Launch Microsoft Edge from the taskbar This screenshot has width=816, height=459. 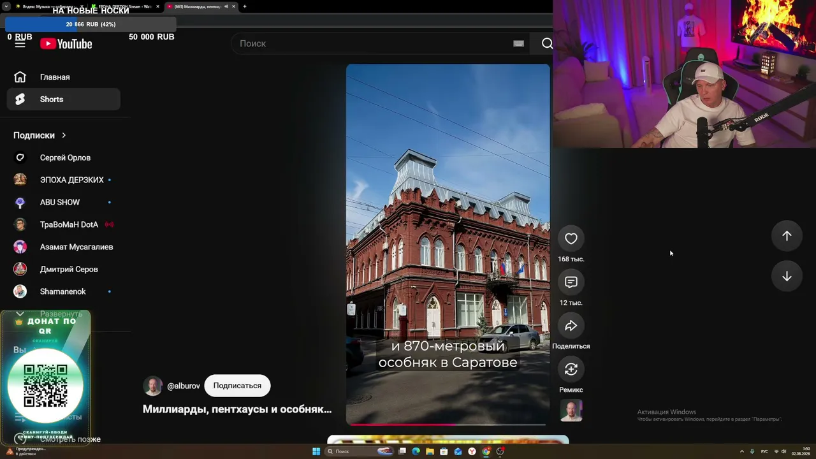coord(416,451)
